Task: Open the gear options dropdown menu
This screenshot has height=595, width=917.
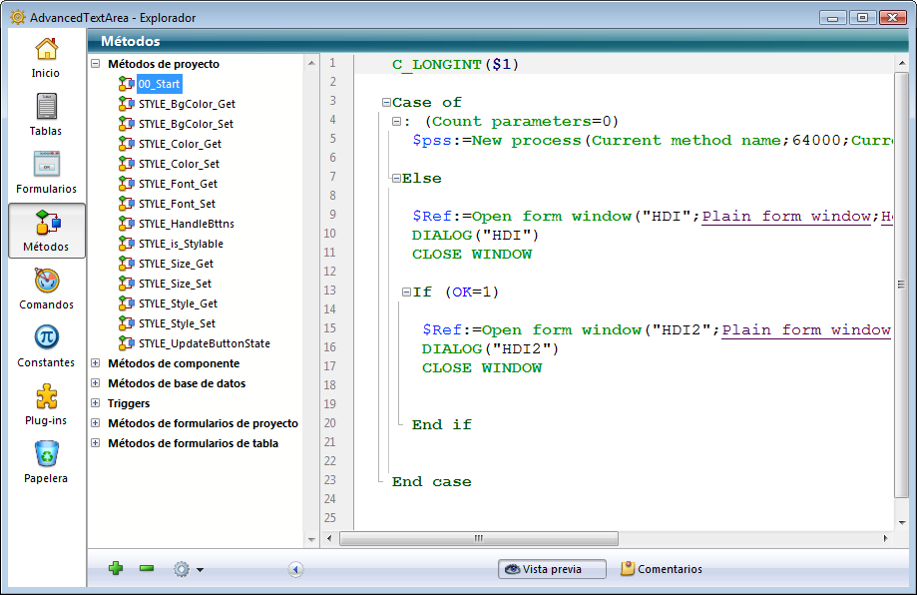Action: click(188, 569)
